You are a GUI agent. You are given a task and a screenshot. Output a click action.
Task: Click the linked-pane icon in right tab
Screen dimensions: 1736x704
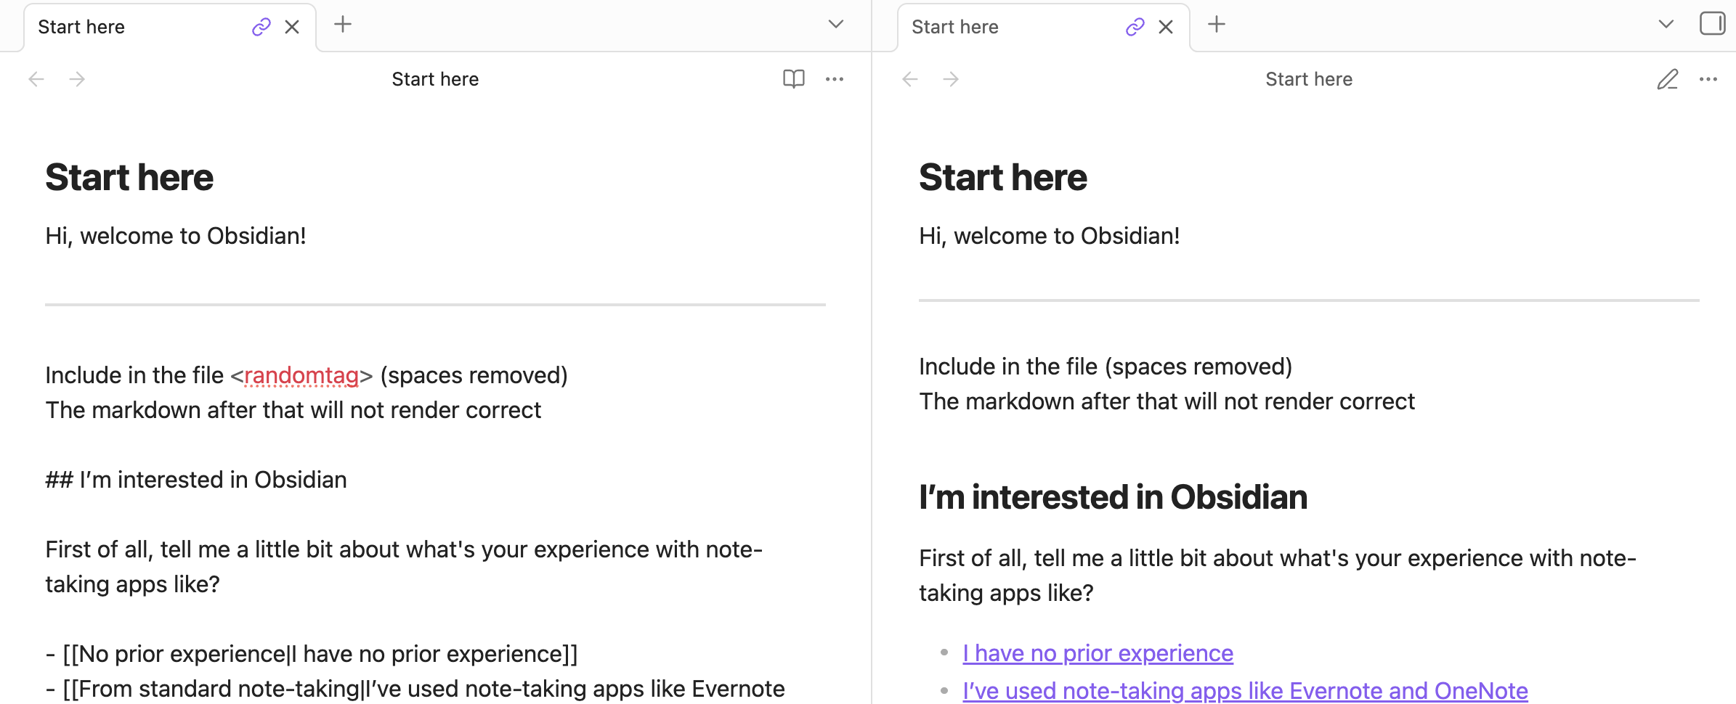[x=1135, y=28]
